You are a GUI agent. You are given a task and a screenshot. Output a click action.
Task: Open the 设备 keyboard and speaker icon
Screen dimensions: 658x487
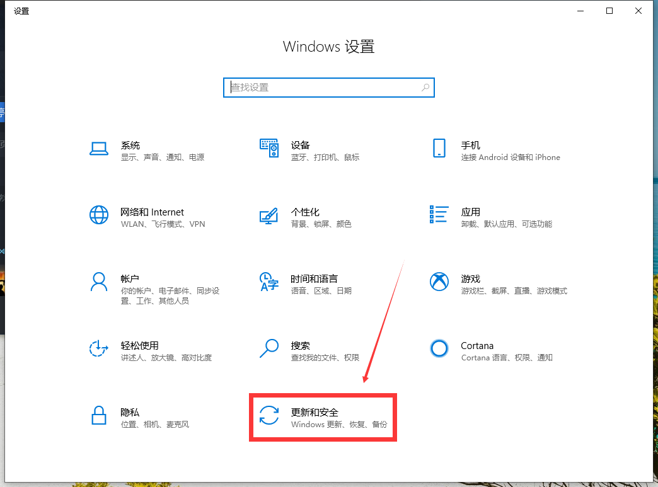[269, 148]
